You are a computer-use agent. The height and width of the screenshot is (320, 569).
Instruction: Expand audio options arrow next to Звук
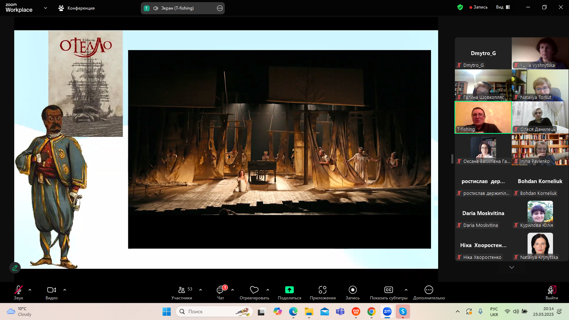coord(30,290)
